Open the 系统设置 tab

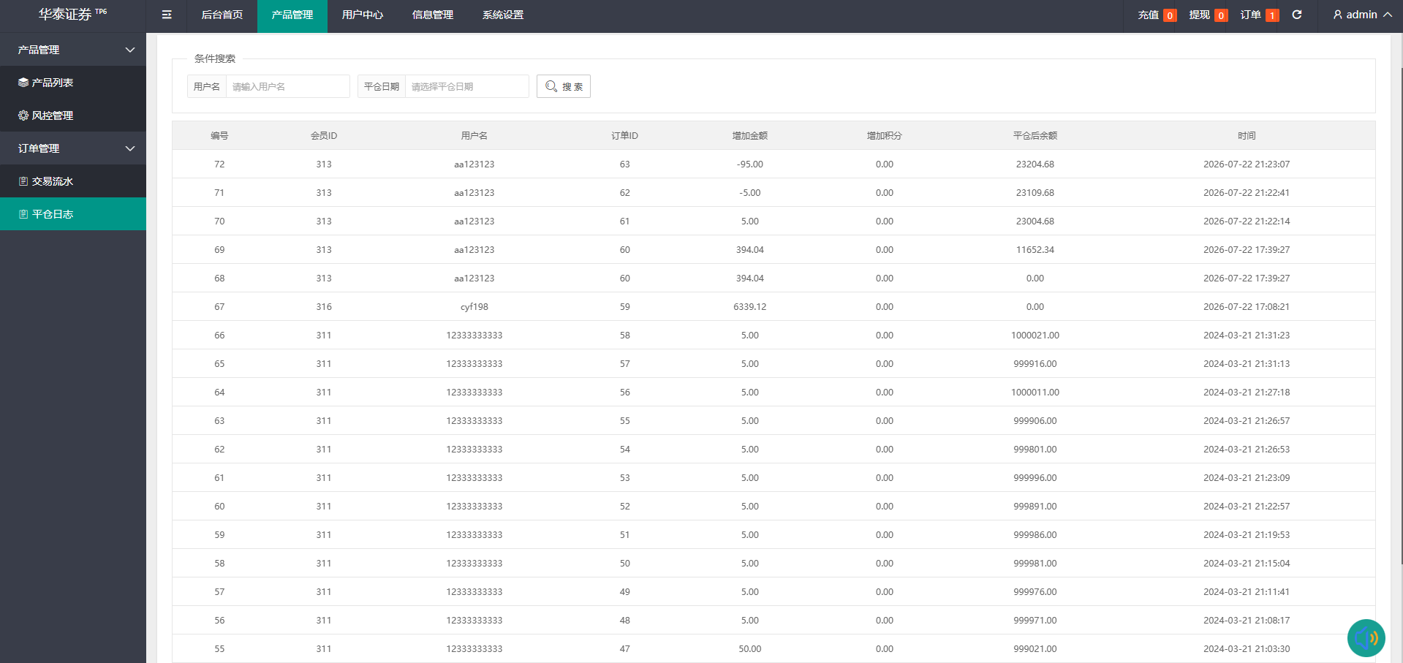coord(503,15)
